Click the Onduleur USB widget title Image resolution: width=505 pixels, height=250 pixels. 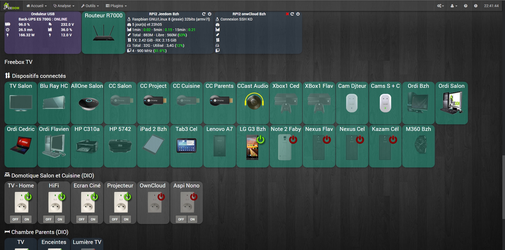(43, 14)
